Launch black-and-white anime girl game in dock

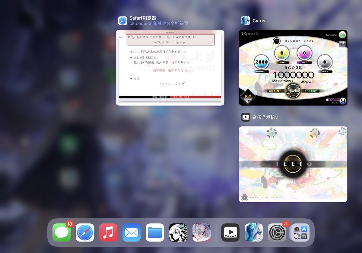click(178, 232)
